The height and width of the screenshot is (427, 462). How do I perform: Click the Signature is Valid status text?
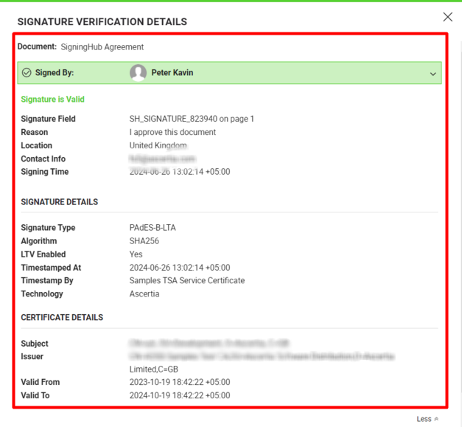(x=52, y=100)
